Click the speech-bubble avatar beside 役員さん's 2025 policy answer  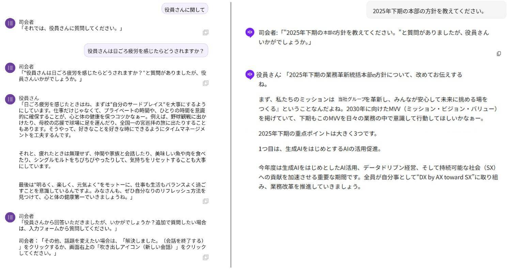coord(250,74)
